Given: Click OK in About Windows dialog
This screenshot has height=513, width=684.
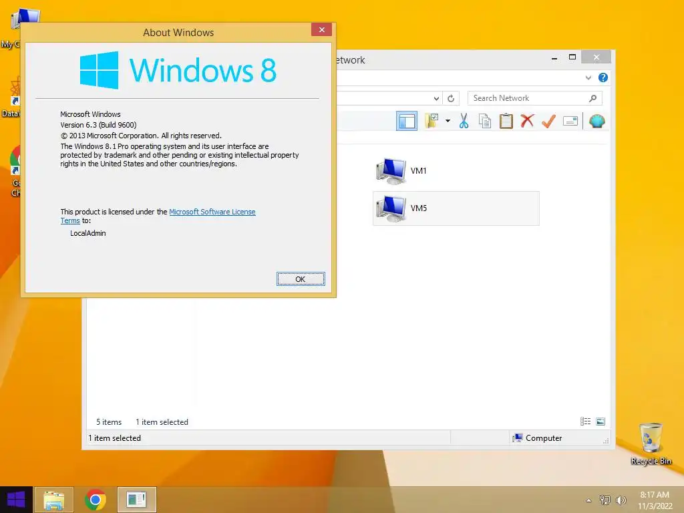Looking at the screenshot, I should click(x=301, y=279).
